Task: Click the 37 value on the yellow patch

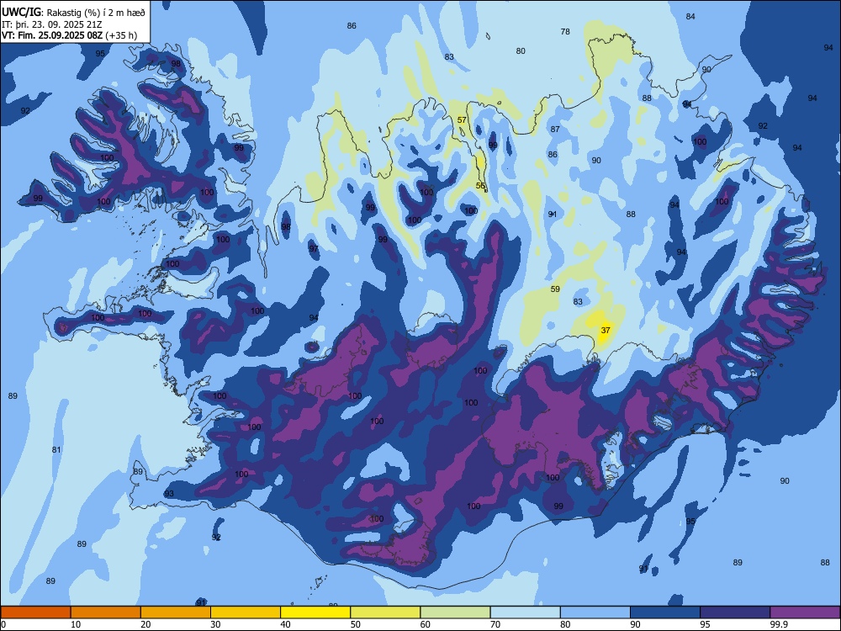Action: (x=606, y=330)
